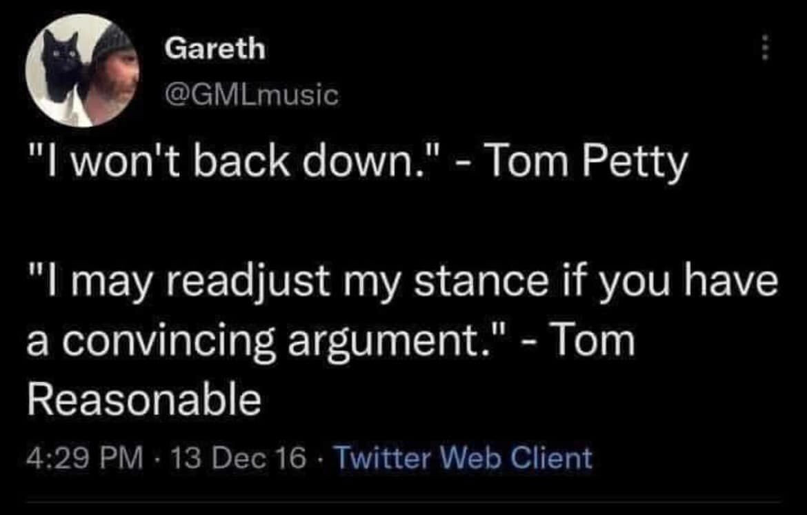
Task: Click the 4:29 PM timestamp
Action: pos(86,458)
